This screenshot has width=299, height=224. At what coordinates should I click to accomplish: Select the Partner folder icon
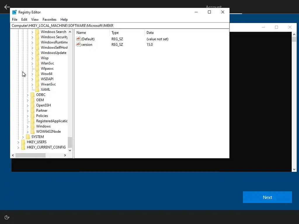33,110
